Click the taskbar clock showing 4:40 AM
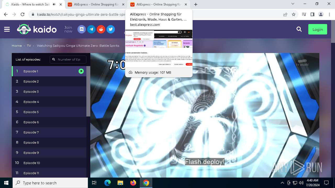This screenshot has height=188, width=335. 312,183
